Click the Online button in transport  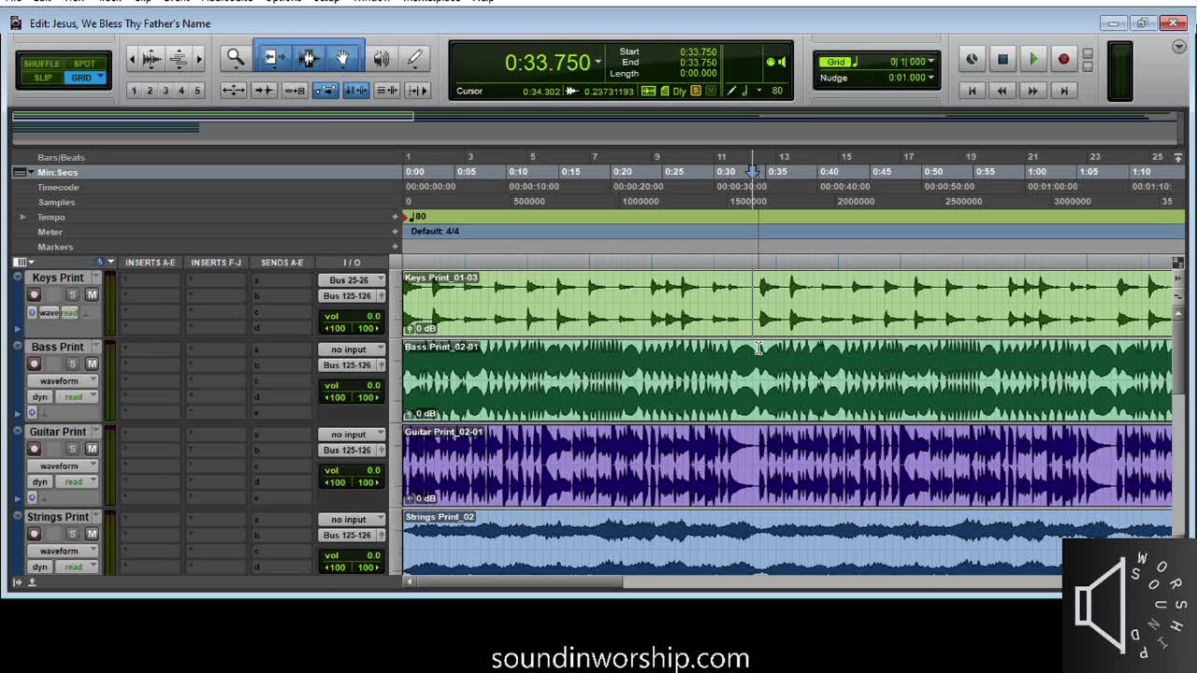972,59
